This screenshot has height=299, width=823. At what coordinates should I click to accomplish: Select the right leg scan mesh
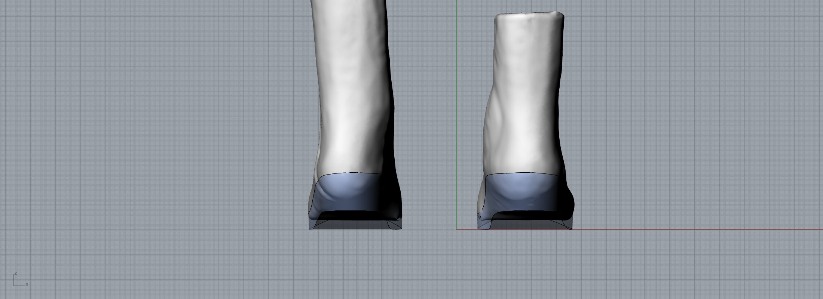pyautogui.click(x=524, y=93)
